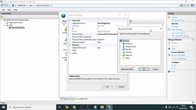Open Advanced Settings link in Actions
The image size is (196, 110).
[x=179, y=59]
